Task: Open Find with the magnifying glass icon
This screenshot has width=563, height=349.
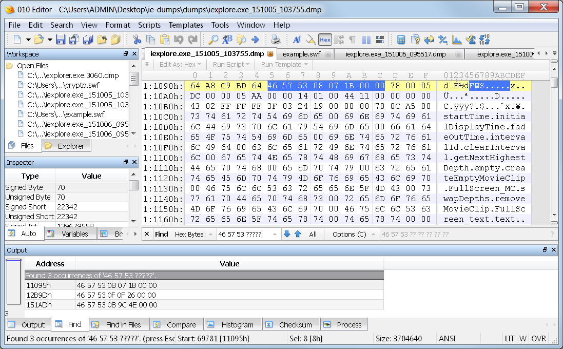Action: [x=213, y=40]
